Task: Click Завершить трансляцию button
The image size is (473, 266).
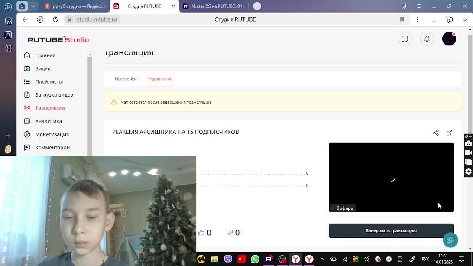Action: 391,231
